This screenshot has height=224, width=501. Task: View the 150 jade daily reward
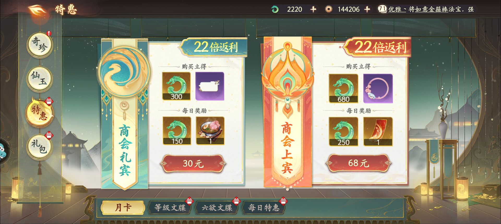177,131
